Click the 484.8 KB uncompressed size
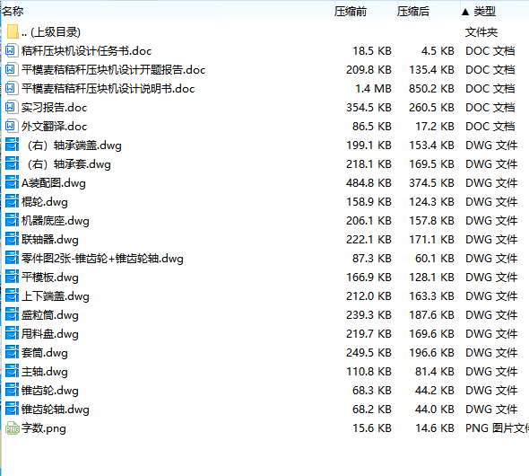529x476 pixels. [x=369, y=183]
